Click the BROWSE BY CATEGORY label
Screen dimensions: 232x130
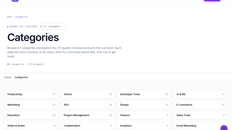pyautogui.click(x=22, y=26)
